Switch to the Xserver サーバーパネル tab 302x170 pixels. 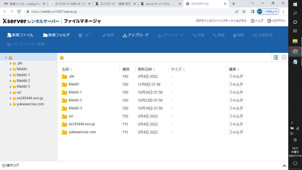pyautogui.click(x=161, y=4)
